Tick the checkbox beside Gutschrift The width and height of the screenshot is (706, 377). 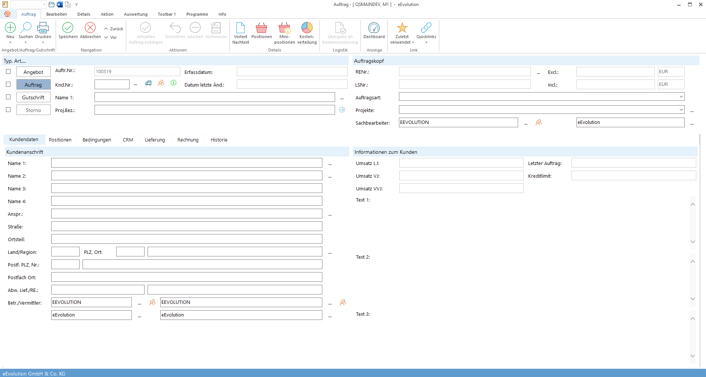8,97
